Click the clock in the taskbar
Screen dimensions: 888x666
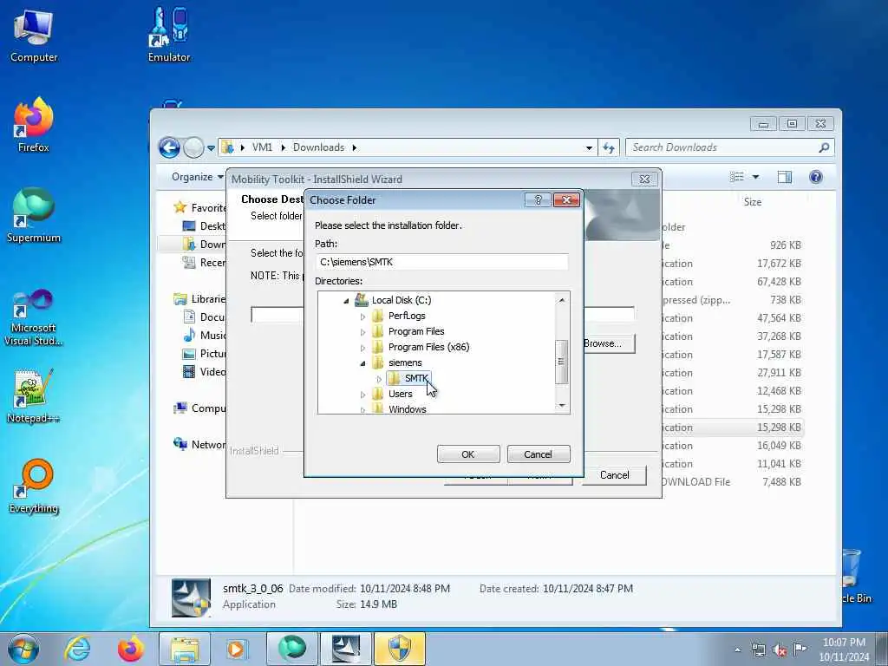[x=844, y=650]
